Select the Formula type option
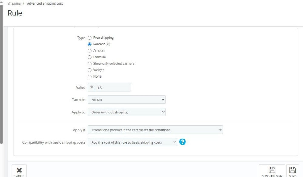 [89, 57]
